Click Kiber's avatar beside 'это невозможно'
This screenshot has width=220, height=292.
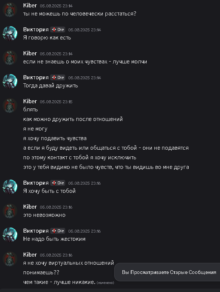click(10, 211)
